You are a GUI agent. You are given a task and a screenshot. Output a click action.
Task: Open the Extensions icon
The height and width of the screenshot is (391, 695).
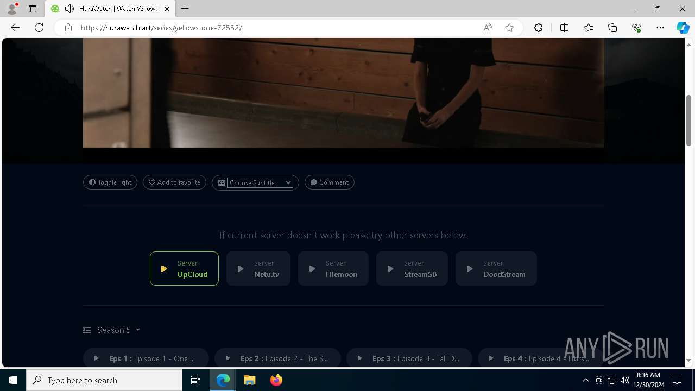point(538,28)
